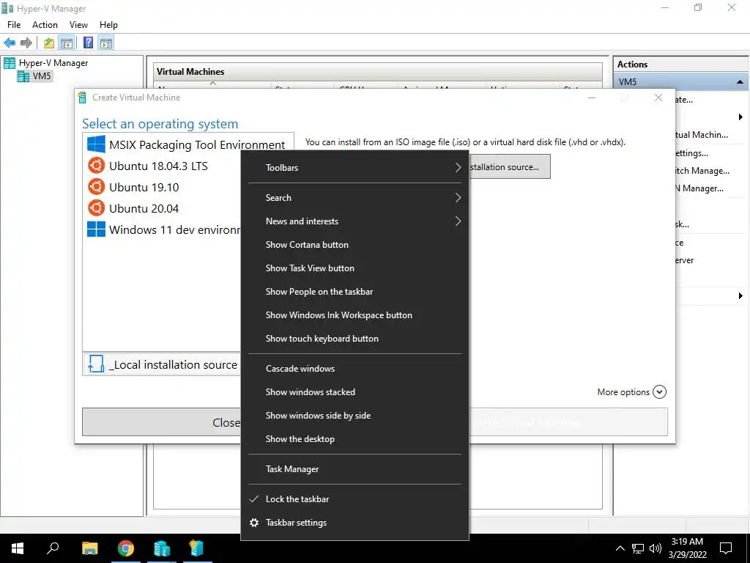
Task: Expand News and interests submenu
Action: [x=354, y=221]
